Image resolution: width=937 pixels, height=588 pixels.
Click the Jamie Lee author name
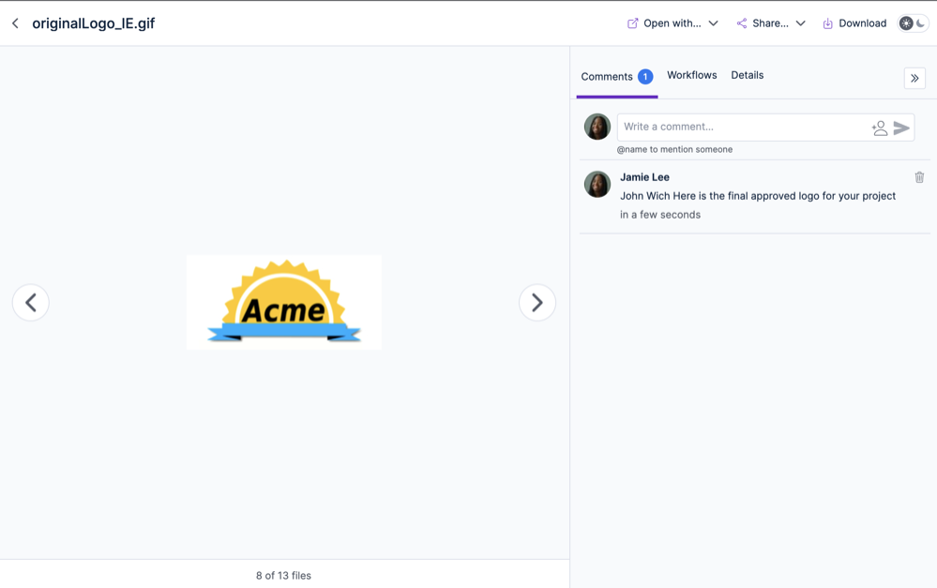(x=644, y=177)
